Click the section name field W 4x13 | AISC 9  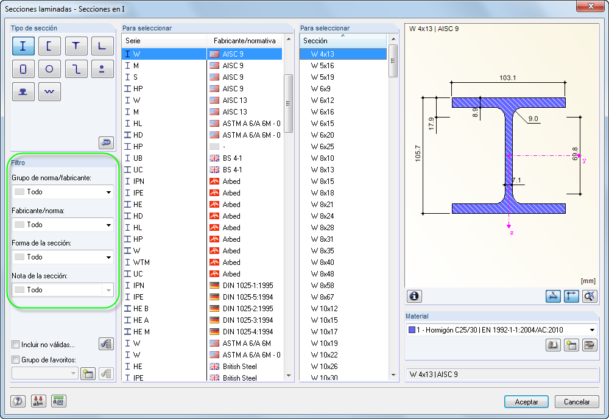point(501,375)
